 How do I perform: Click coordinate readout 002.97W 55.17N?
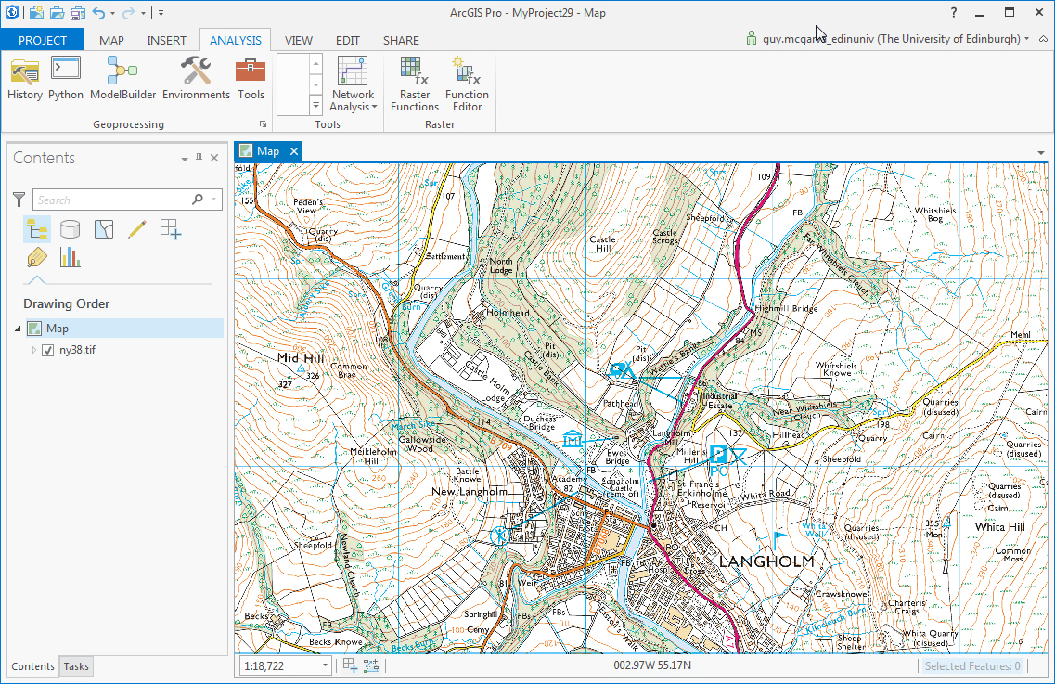click(x=652, y=665)
